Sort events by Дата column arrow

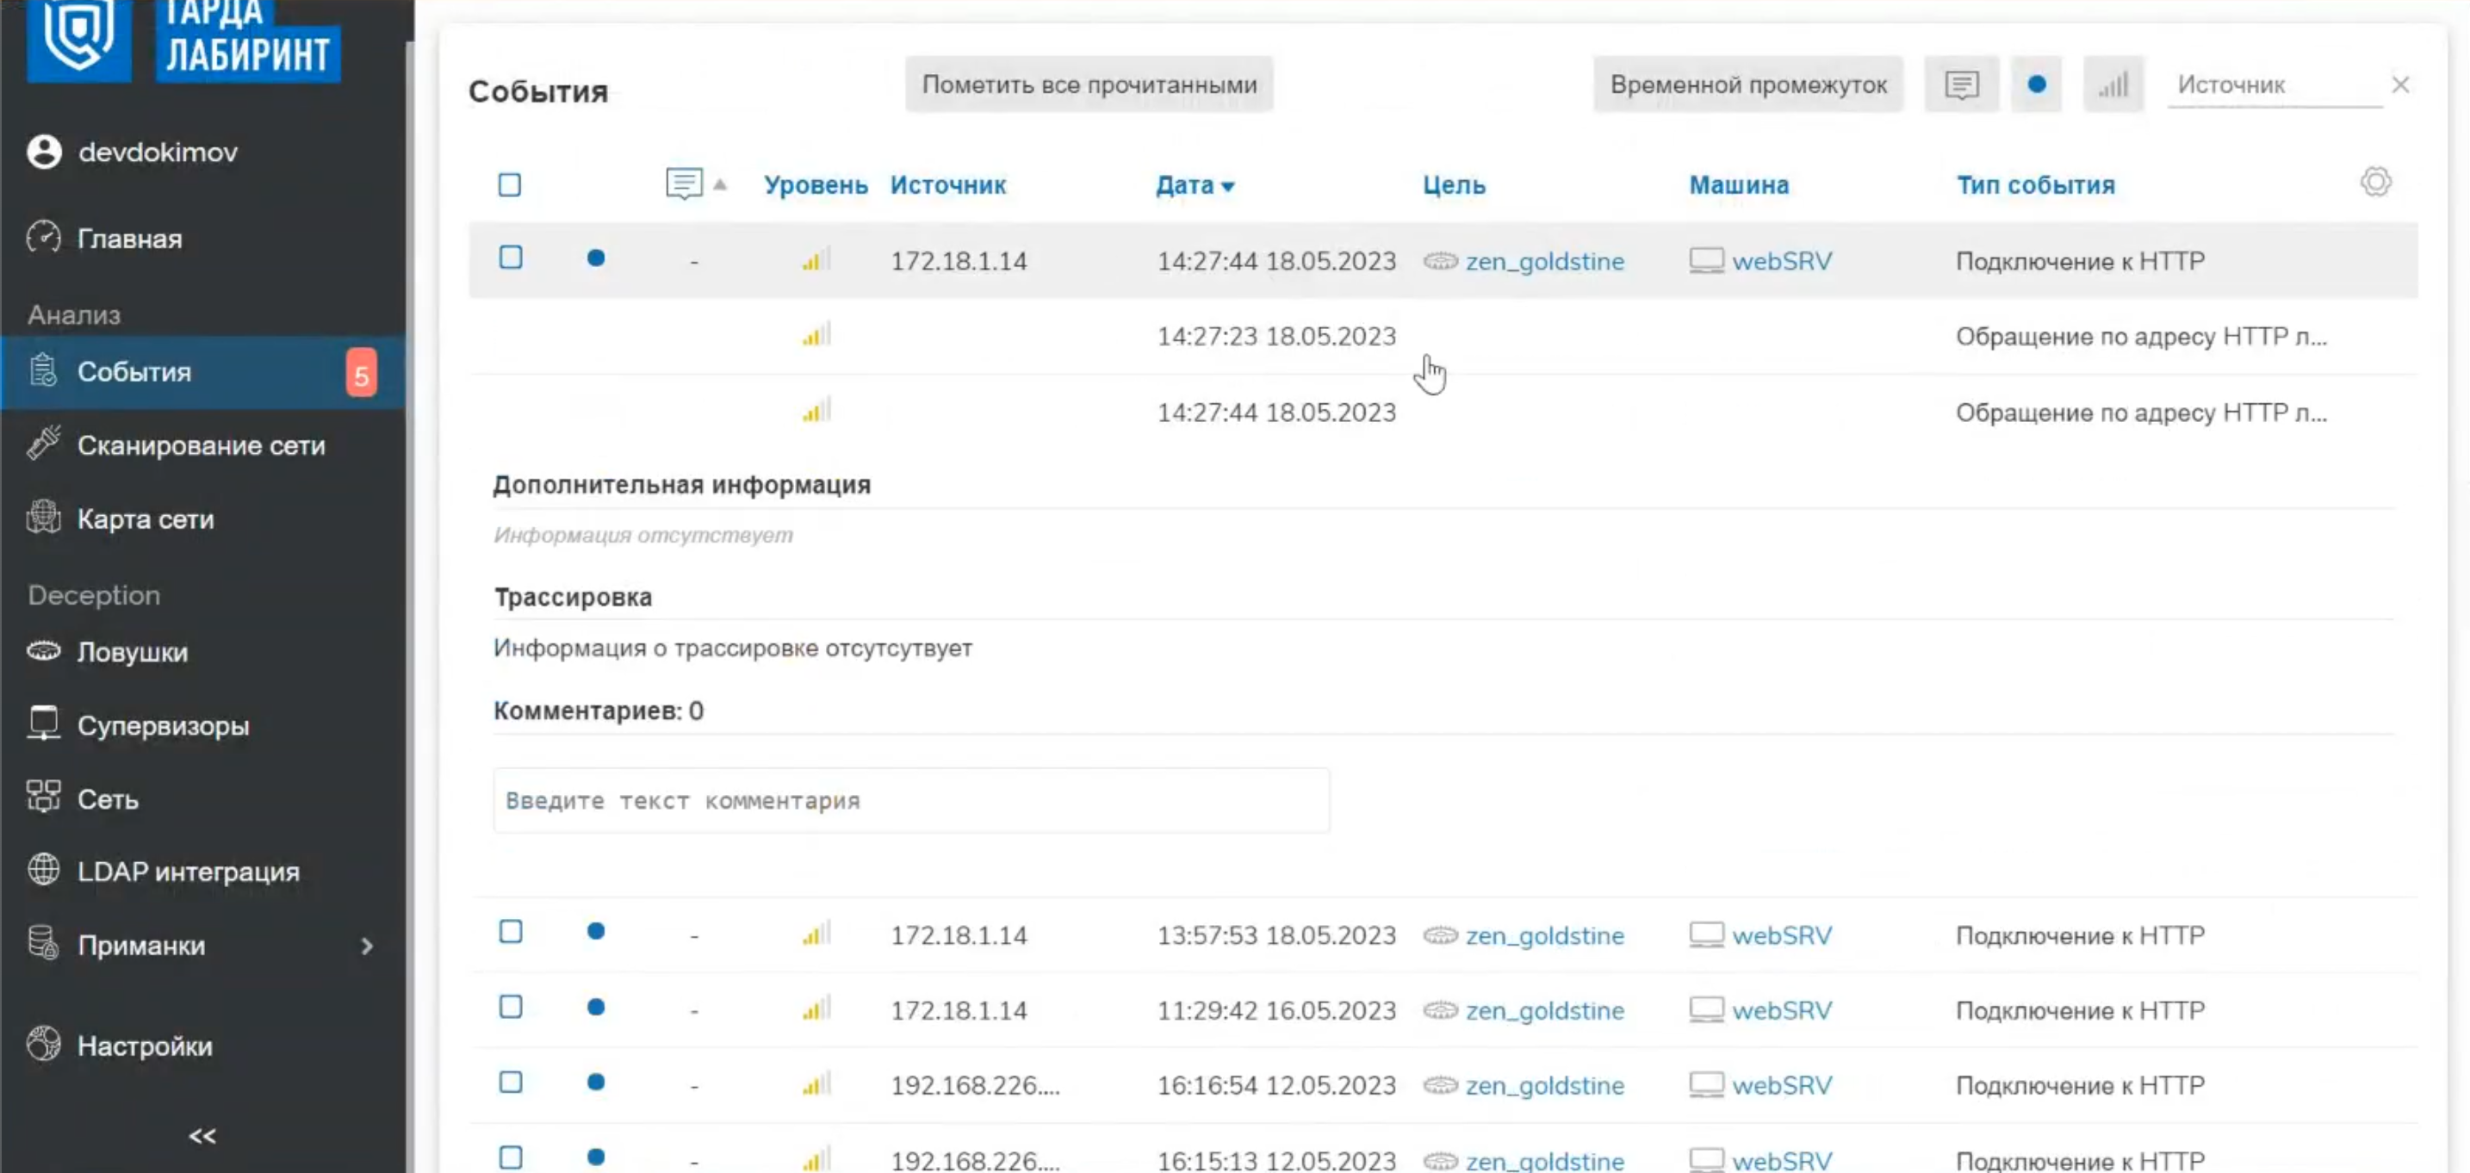1227,186
